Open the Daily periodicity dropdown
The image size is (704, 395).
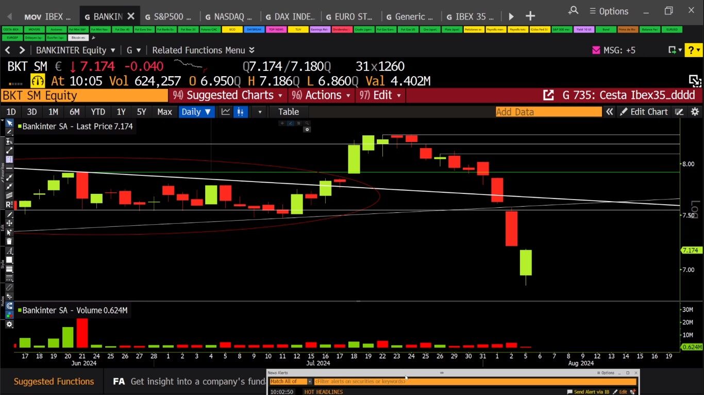(x=196, y=112)
